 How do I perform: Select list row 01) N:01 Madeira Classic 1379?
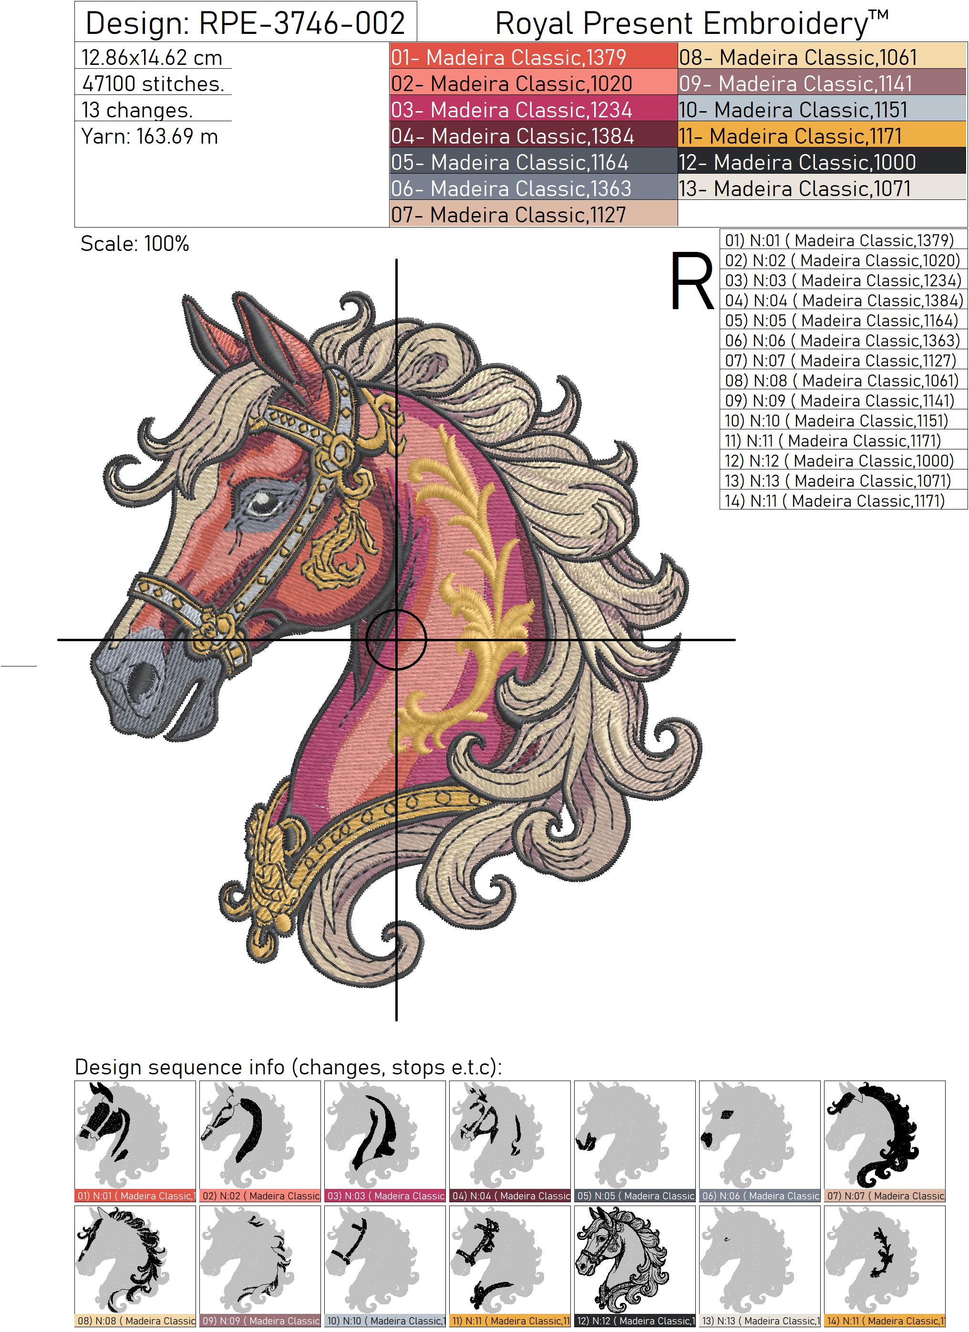click(843, 240)
